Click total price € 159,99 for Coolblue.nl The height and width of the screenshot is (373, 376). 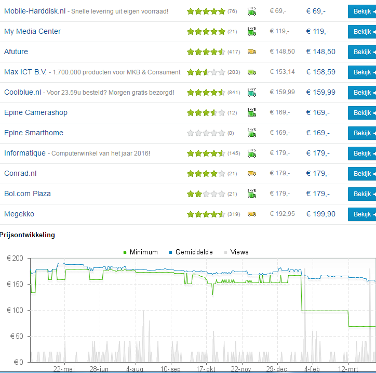[320, 92]
